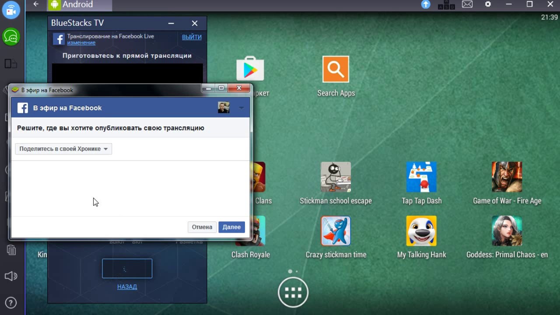Click the 'изменение' link

81,42
